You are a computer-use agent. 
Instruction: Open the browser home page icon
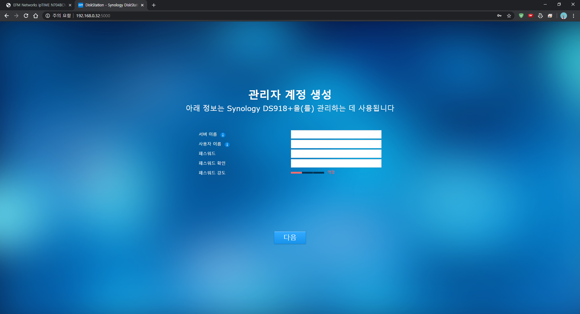click(x=36, y=16)
